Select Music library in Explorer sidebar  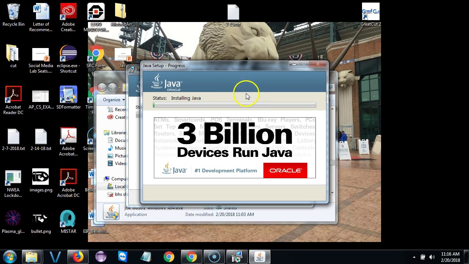(x=117, y=148)
